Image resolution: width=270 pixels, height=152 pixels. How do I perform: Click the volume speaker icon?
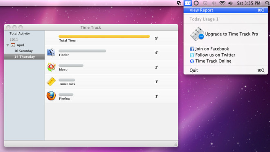(x=230, y=3)
